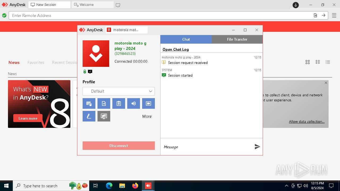Send the chat message with arrow icon

point(257,146)
